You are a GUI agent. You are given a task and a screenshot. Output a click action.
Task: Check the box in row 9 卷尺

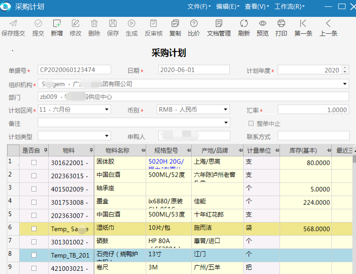tap(34, 268)
